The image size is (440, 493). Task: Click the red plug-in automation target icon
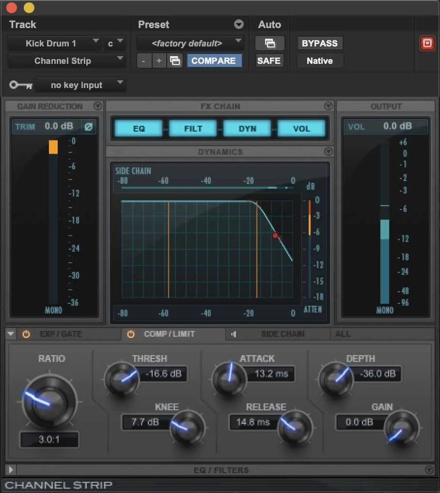coord(427,43)
